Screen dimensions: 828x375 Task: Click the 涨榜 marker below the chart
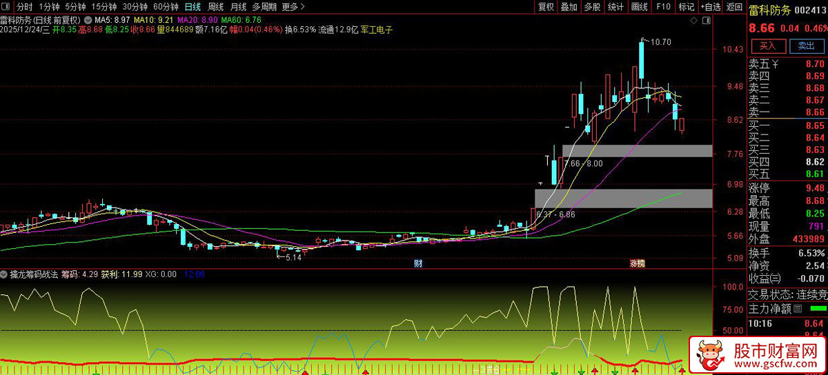636,263
